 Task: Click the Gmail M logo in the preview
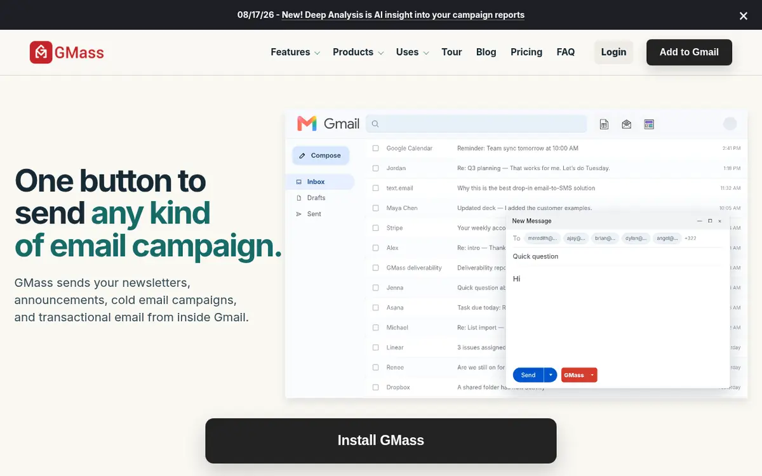pyautogui.click(x=307, y=124)
